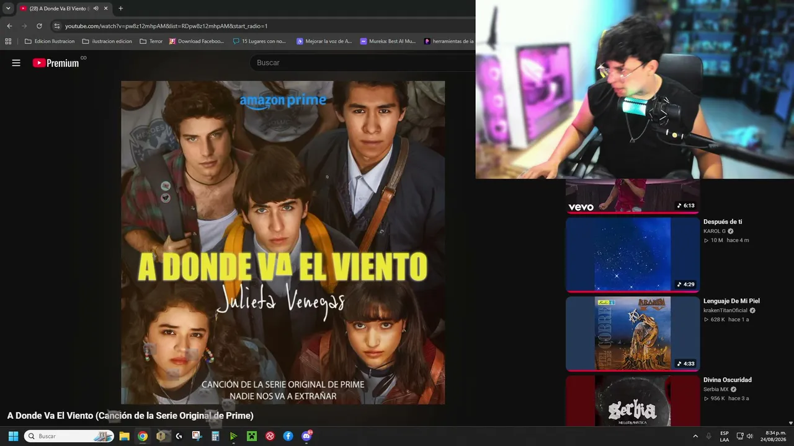The width and height of the screenshot is (794, 446).
Task: Click the youtube.com address bar URL
Action: tap(166, 26)
